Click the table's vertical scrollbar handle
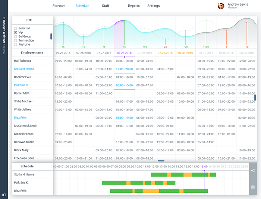 [255, 97]
